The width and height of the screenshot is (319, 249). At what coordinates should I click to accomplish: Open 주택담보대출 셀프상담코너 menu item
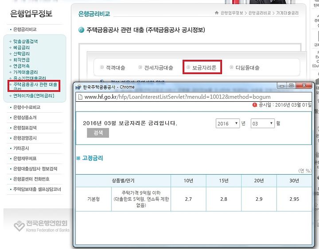coord(37,189)
